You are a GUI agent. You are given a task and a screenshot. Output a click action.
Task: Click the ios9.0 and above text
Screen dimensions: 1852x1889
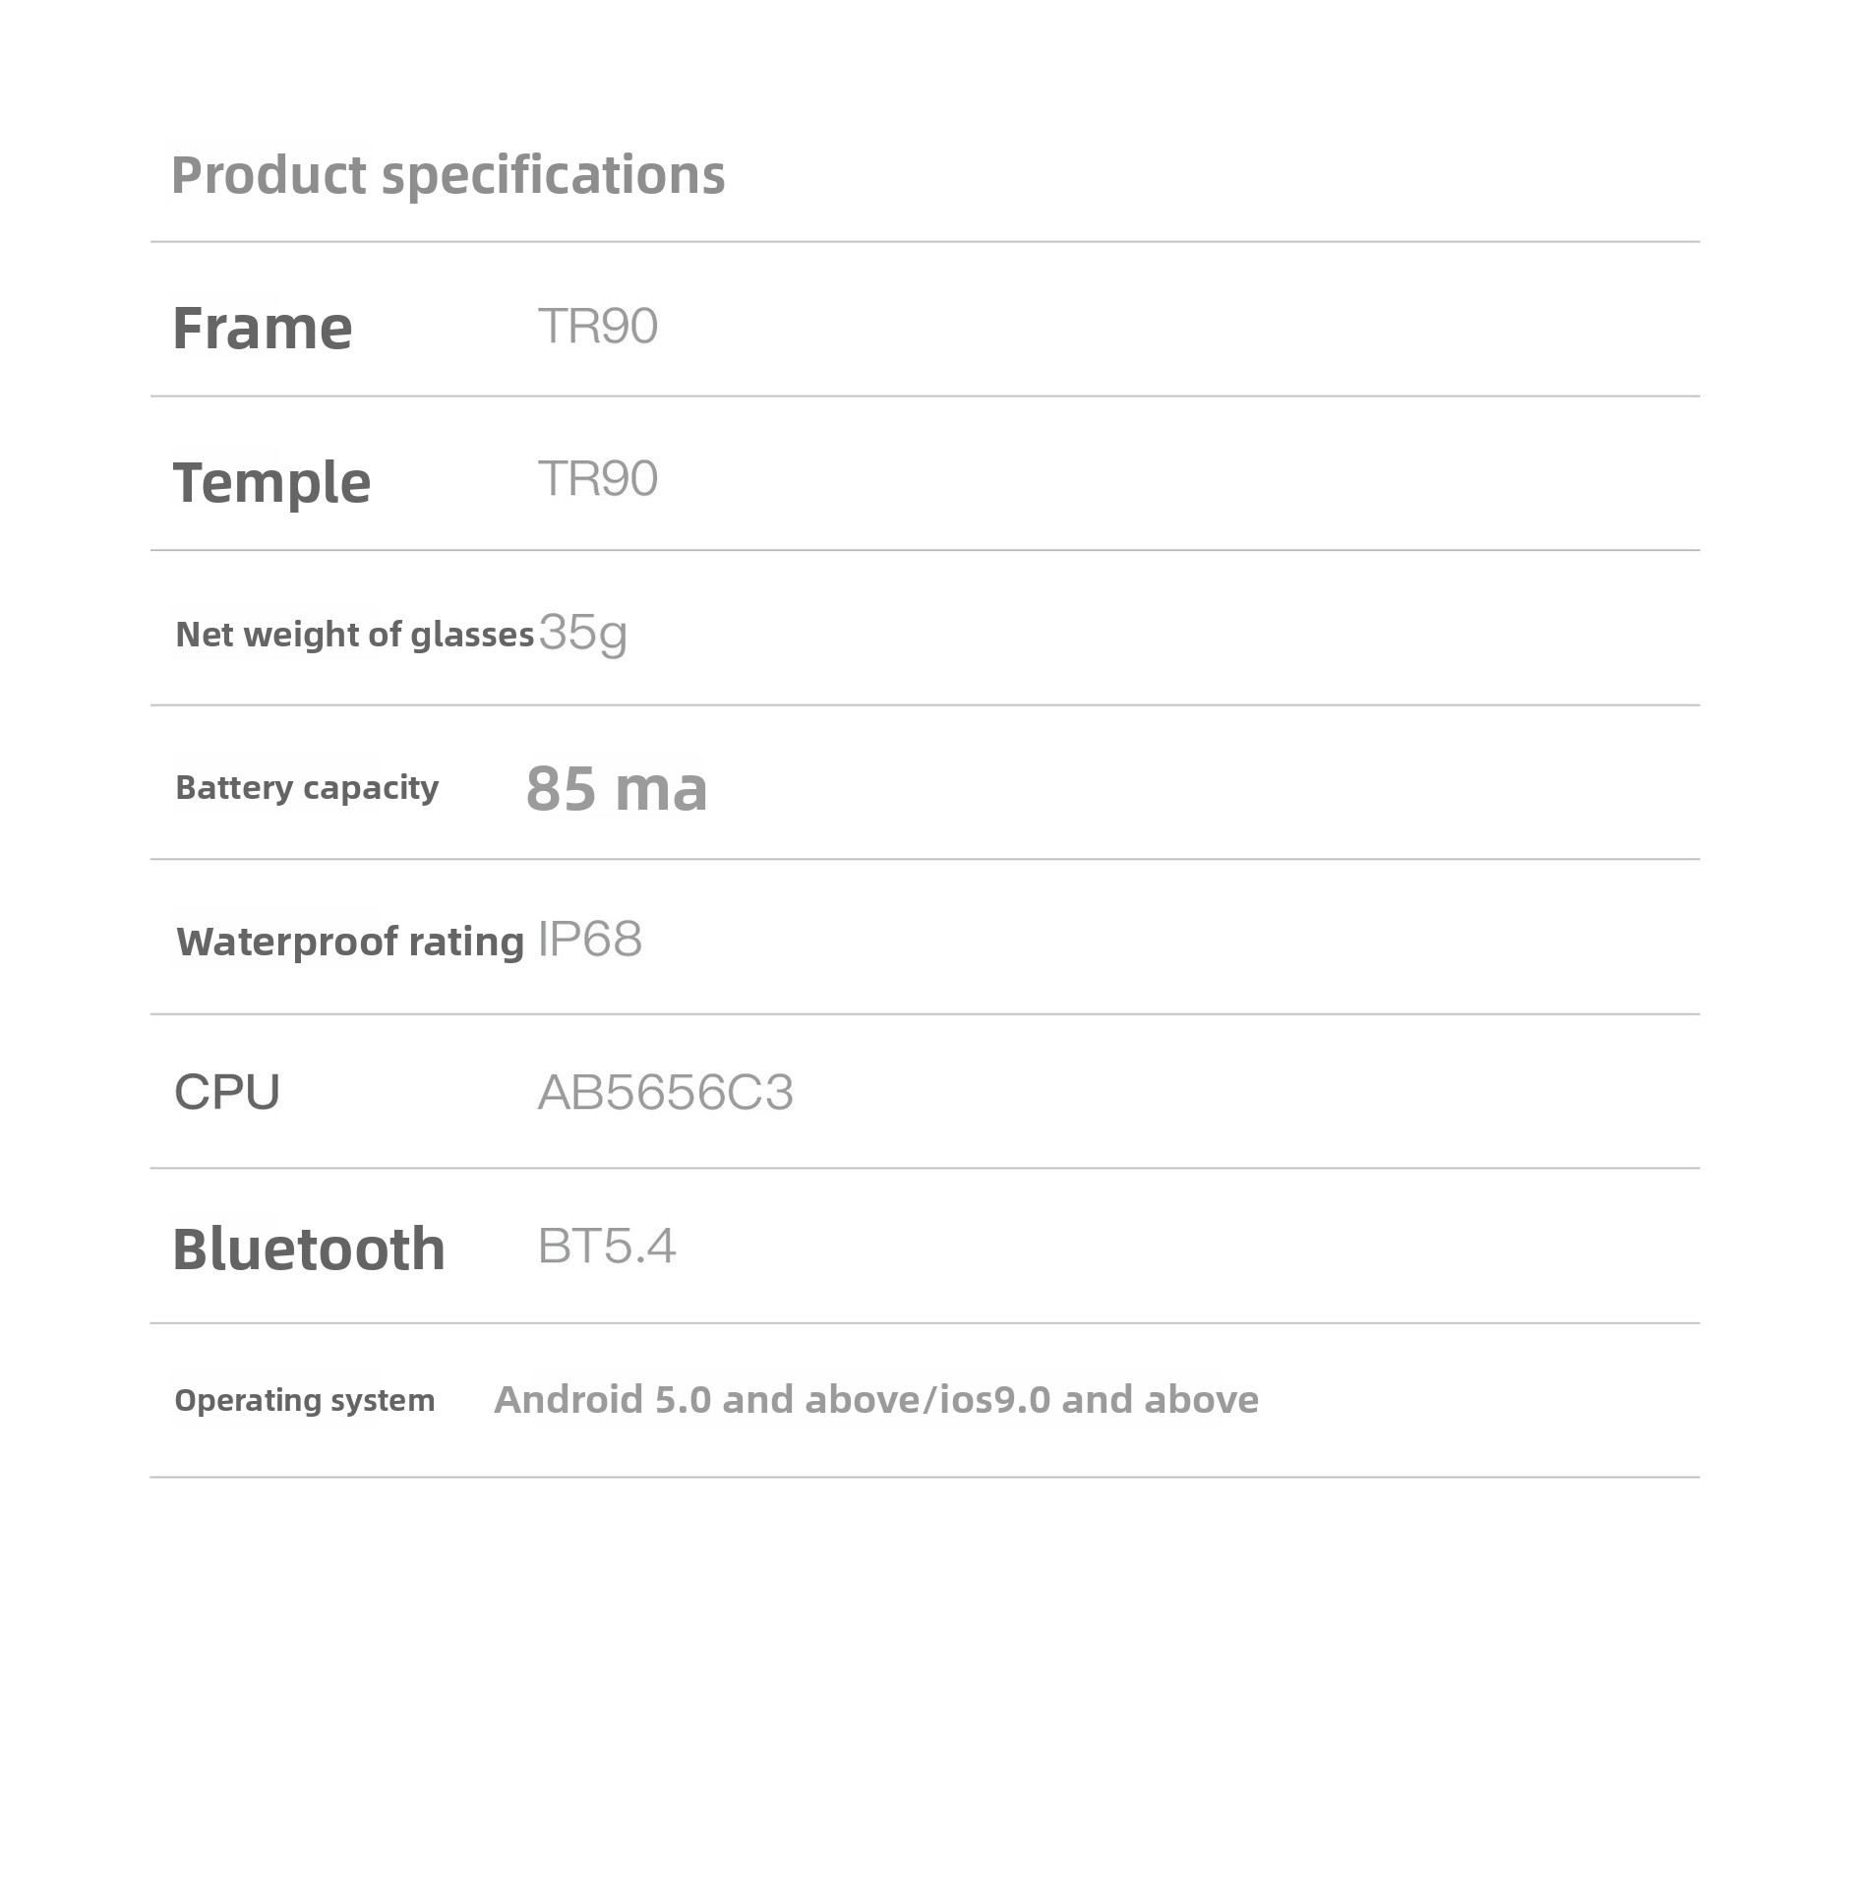click(x=1099, y=1399)
